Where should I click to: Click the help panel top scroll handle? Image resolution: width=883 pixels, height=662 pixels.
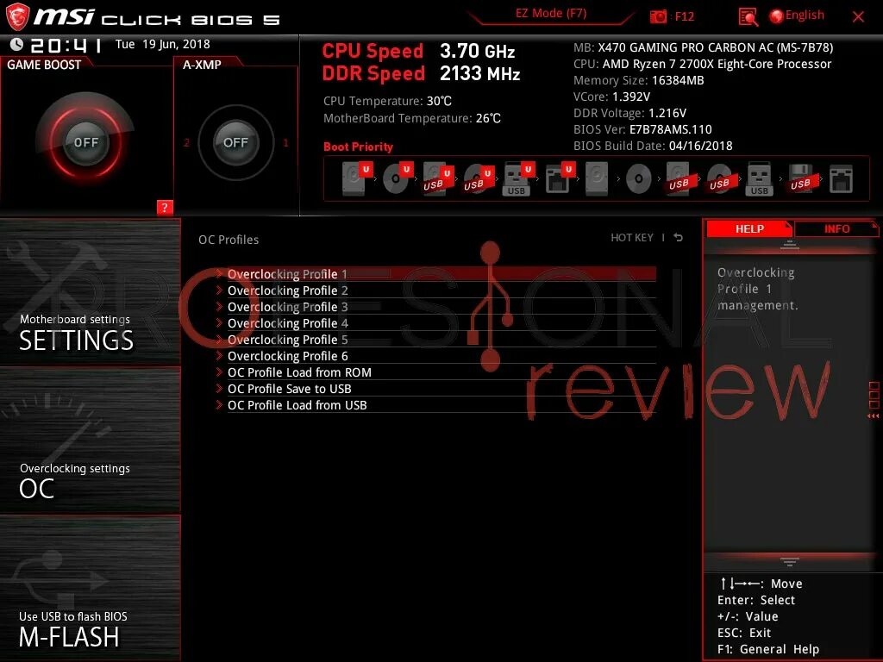pos(790,245)
